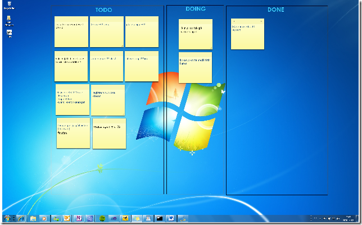Launch Internet Explorer from the taskbar

point(21,218)
